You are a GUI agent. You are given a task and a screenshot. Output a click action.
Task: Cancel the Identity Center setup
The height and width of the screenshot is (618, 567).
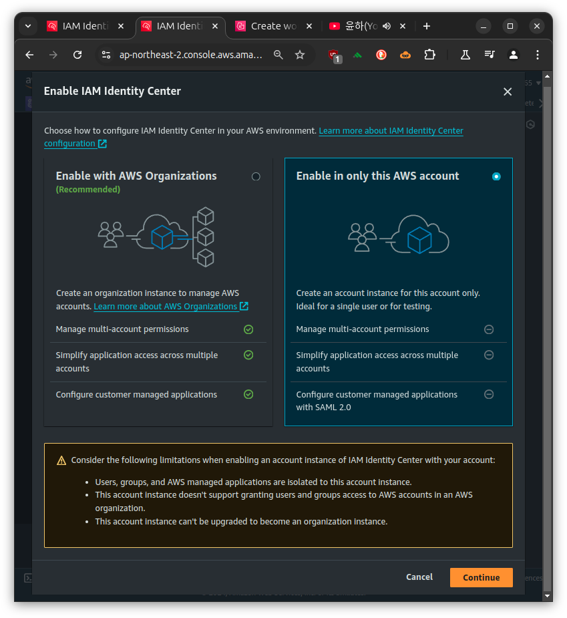click(419, 577)
